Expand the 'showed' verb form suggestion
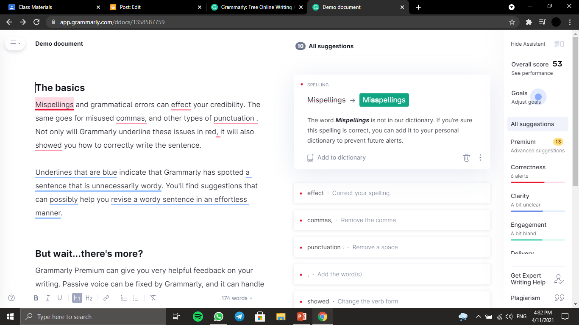The width and height of the screenshot is (579, 325). coord(392,300)
